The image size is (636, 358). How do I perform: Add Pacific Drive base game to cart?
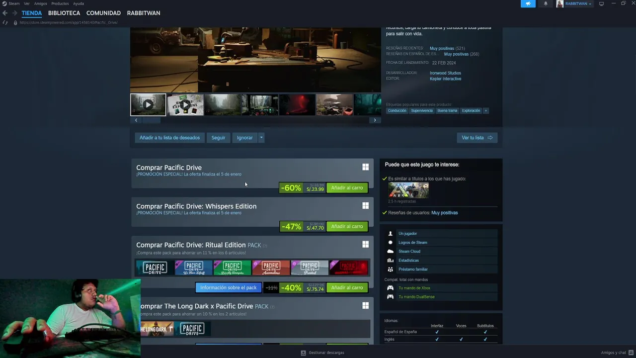[347, 188]
